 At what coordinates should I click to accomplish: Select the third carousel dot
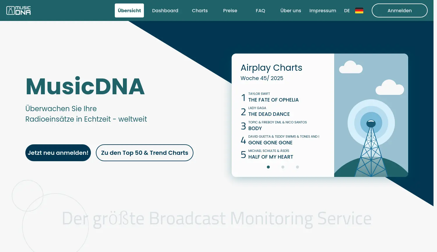click(297, 167)
